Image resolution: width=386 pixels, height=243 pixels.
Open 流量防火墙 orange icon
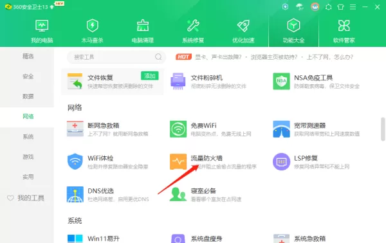[178, 161]
